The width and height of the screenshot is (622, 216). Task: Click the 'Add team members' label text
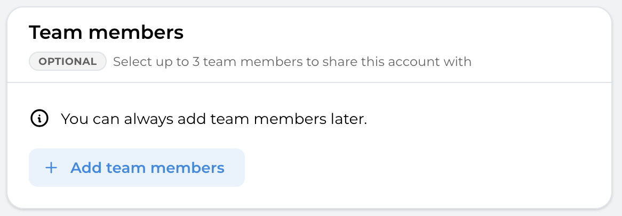point(147,168)
